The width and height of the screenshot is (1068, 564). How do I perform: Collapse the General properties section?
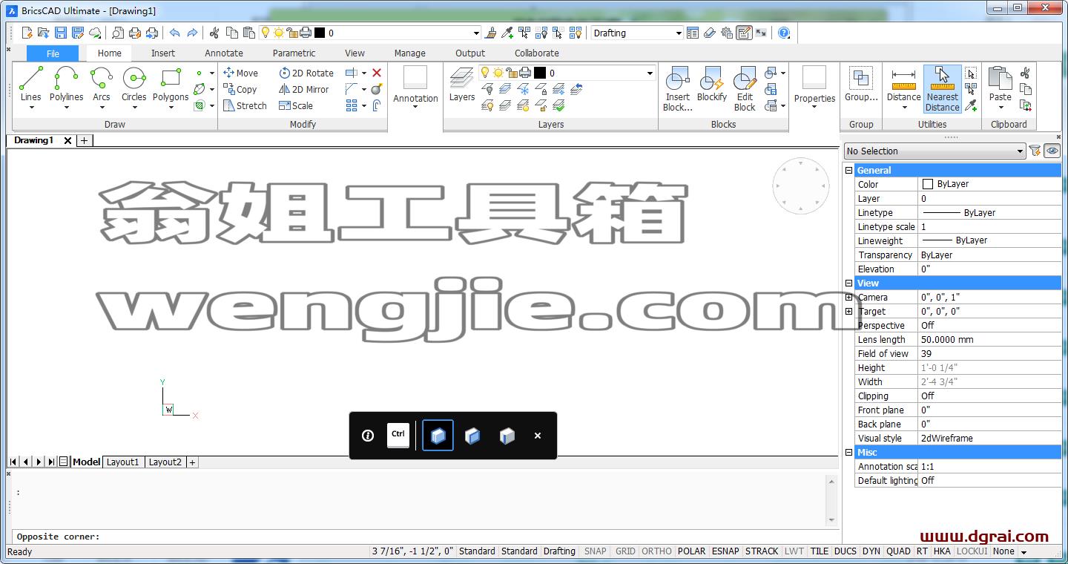[x=849, y=170]
